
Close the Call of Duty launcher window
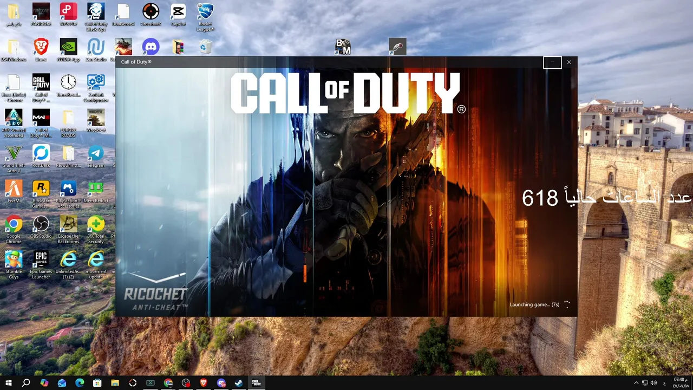pos(569,62)
